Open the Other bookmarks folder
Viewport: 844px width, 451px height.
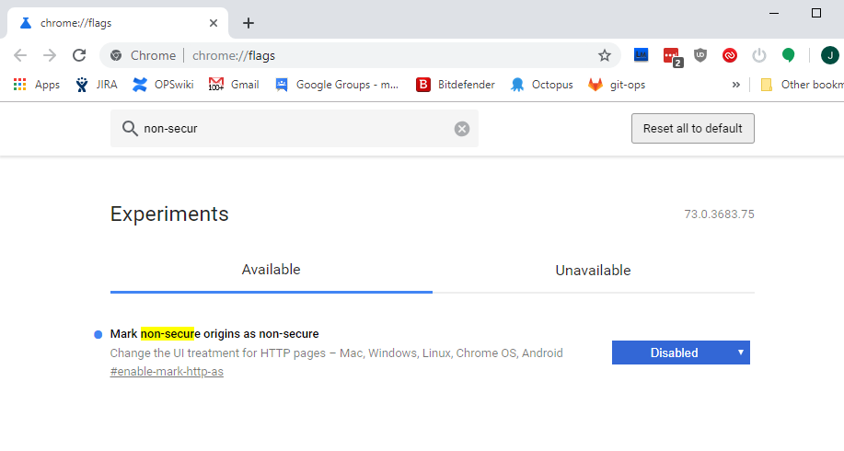tap(802, 85)
